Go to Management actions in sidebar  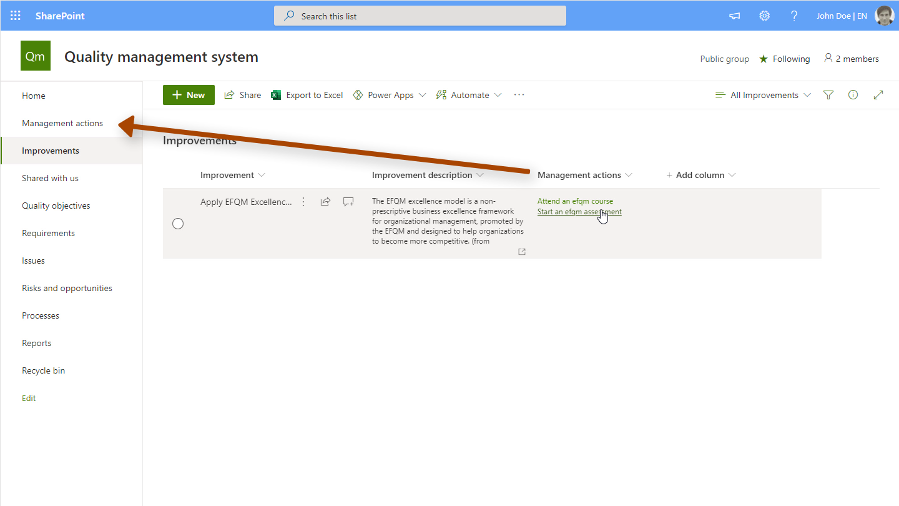pos(62,123)
